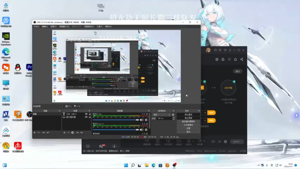
Task: Click the lock icon in streaming app toolbar
Action: click(223, 59)
